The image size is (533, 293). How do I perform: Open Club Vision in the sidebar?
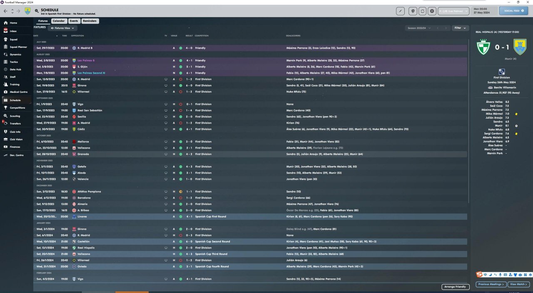(16, 139)
